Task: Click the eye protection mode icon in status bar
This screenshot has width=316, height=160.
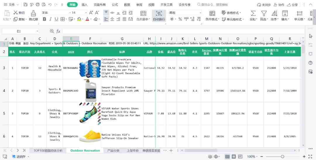Action: [x=210, y=156]
